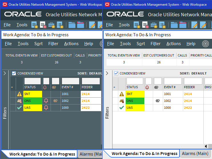Toggle Condensed View checkbox in right window
The image size is (212, 159).
[x=116, y=73]
